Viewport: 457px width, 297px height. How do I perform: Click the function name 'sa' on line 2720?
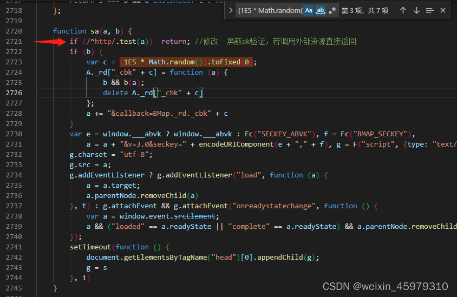(x=94, y=31)
